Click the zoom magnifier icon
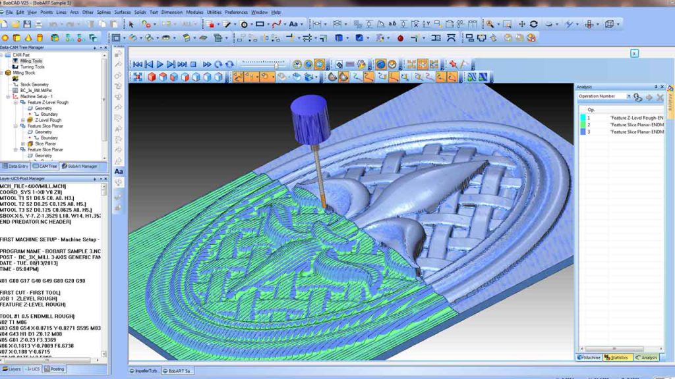Screen dimensions: 675x379 click(490, 24)
